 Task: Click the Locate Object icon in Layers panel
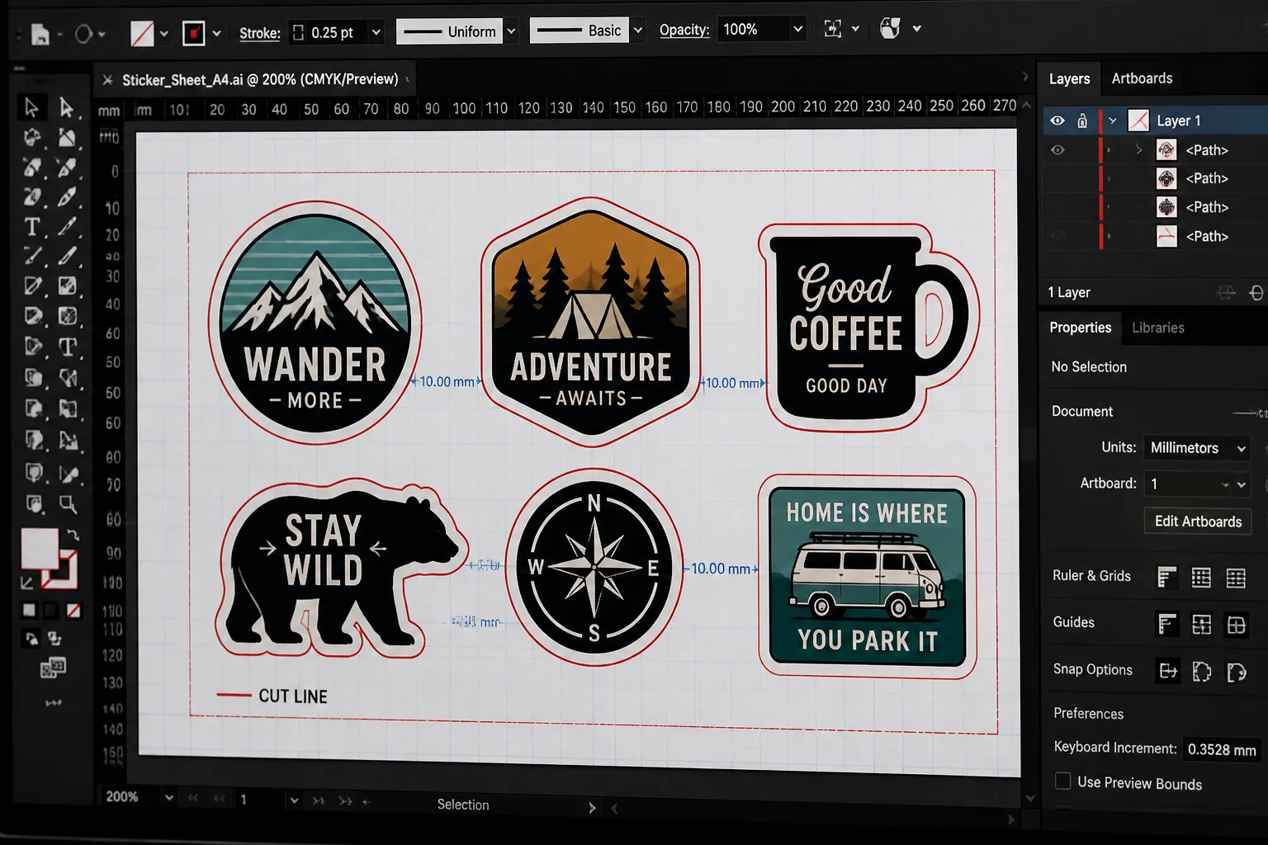click(x=1228, y=293)
